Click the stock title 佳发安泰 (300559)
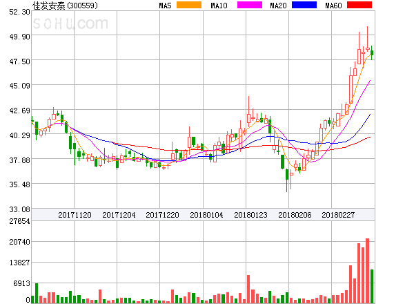 tap(65, 6)
